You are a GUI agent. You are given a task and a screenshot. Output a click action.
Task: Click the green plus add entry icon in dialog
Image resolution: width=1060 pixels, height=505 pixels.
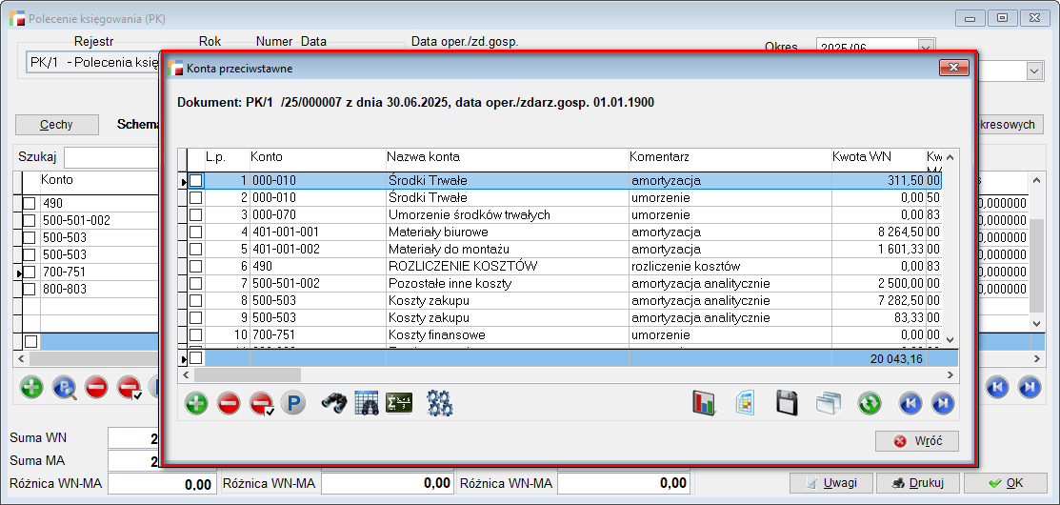pos(196,403)
